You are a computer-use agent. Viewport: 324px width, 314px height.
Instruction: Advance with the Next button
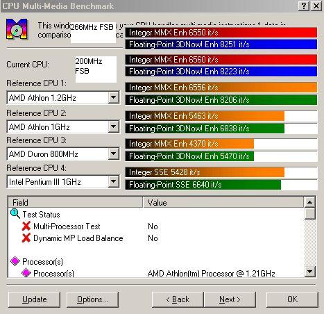point(230,299)
